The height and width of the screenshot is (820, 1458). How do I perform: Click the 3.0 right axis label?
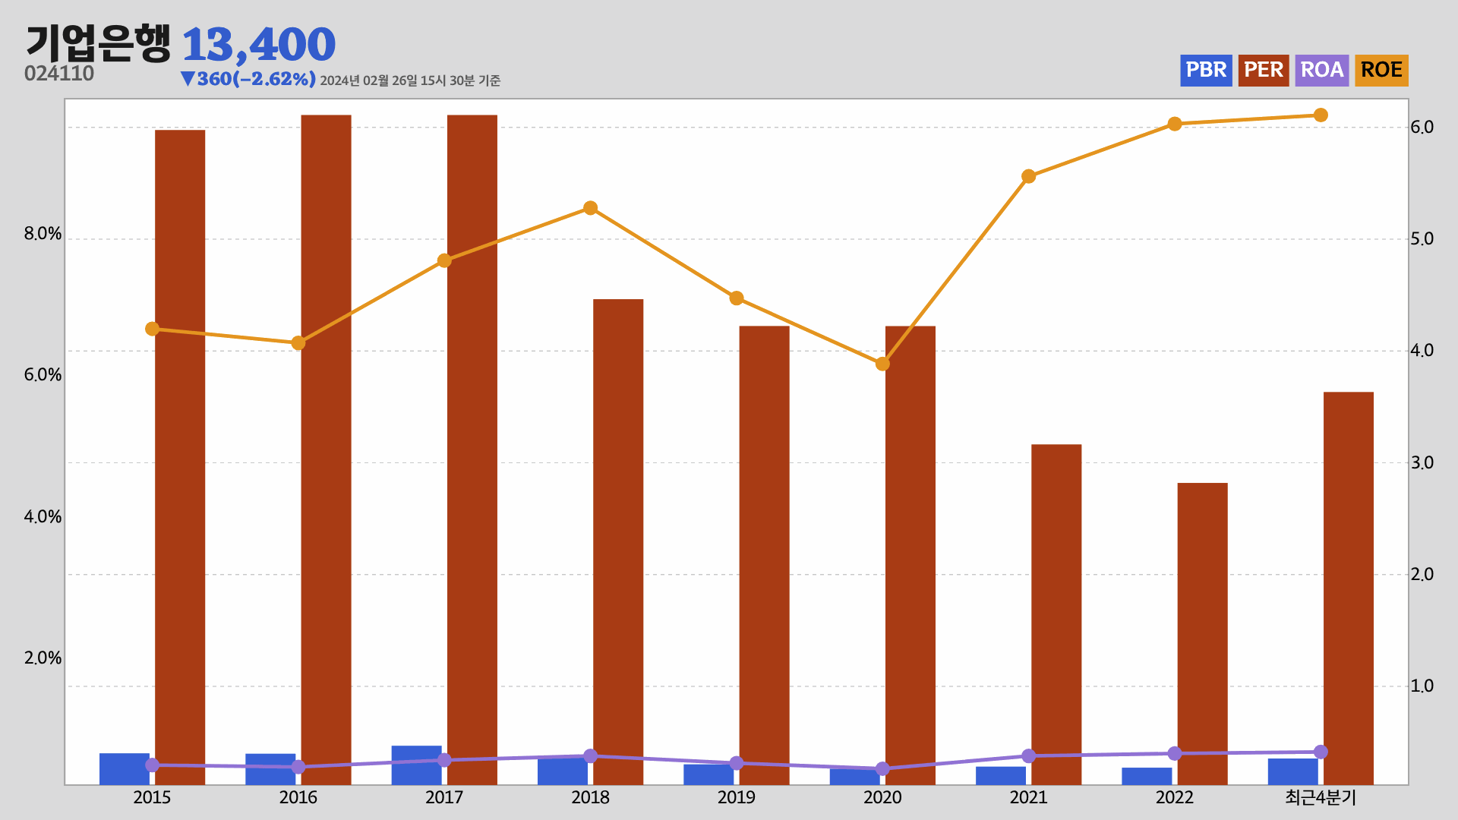point(1422,463)
